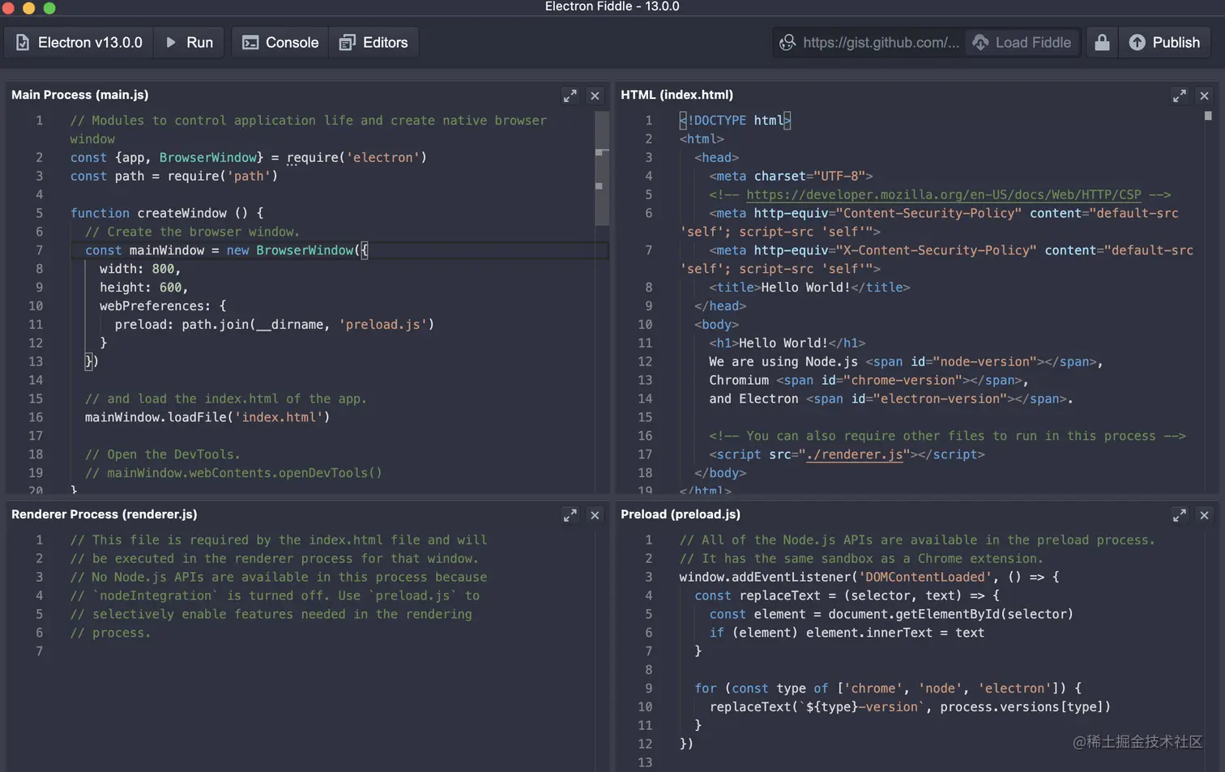The width and height of the screenshot is (1225, 772).
Task: Close the Main Process main.js editor
Action: [595, 96]
